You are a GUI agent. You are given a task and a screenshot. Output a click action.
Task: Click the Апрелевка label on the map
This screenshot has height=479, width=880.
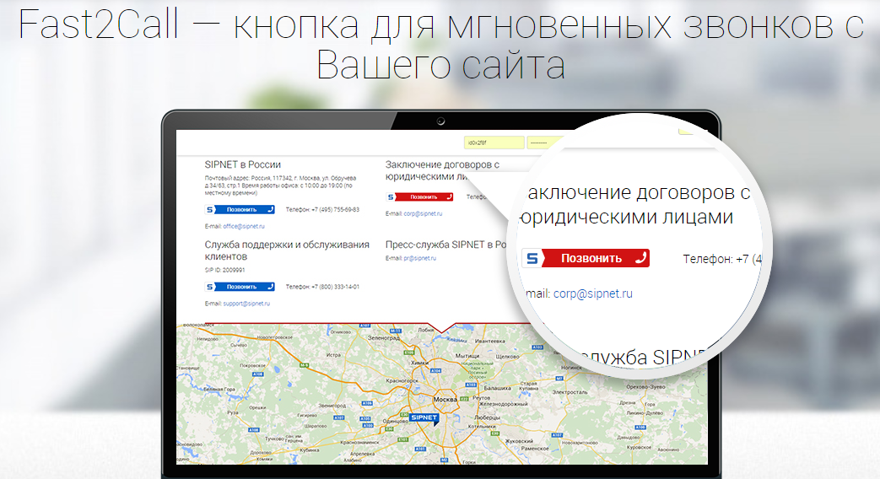[363, 454]
